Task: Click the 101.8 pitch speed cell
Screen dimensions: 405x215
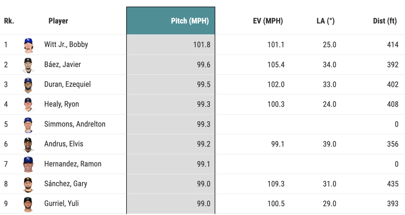Action: [202, 45]
